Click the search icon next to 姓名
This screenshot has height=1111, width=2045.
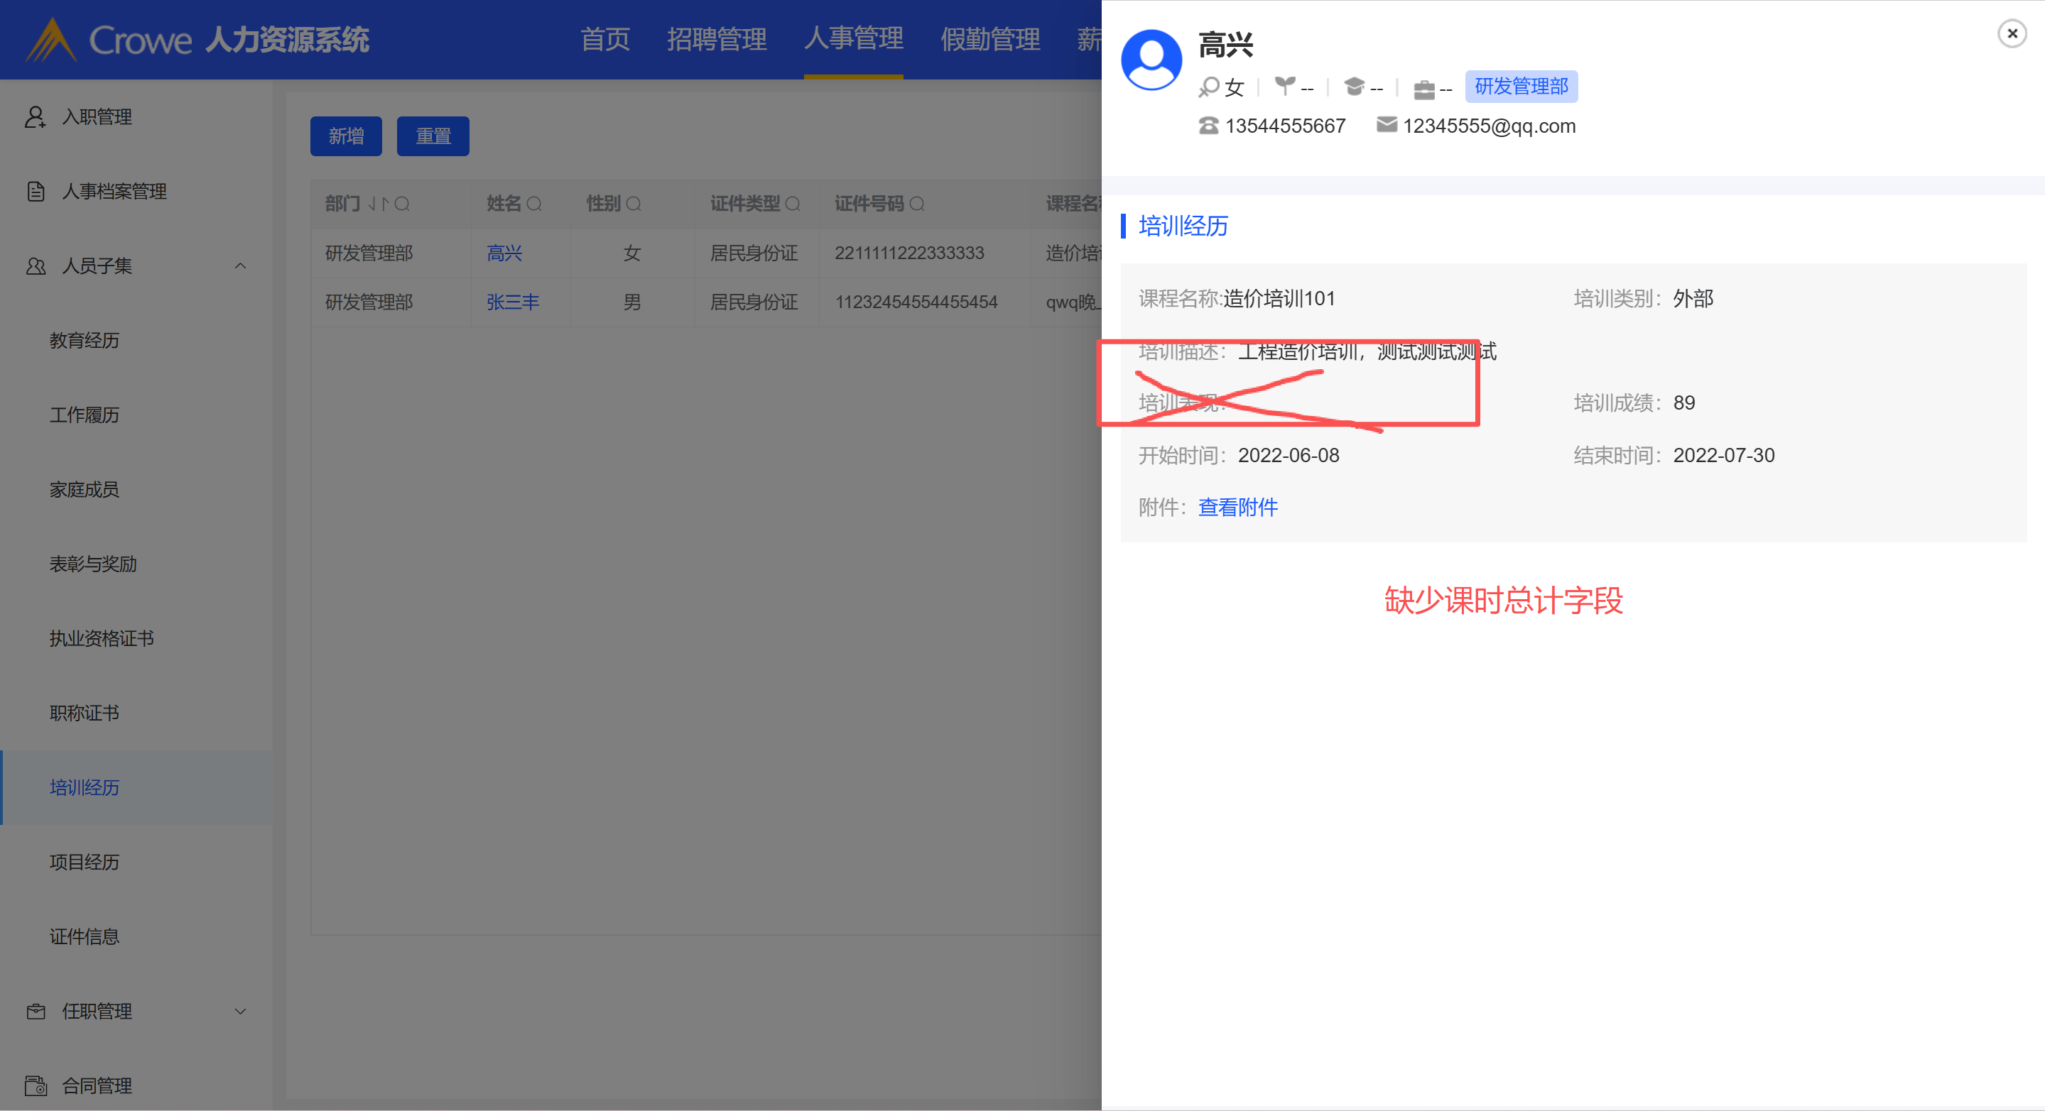coord(534,204)
